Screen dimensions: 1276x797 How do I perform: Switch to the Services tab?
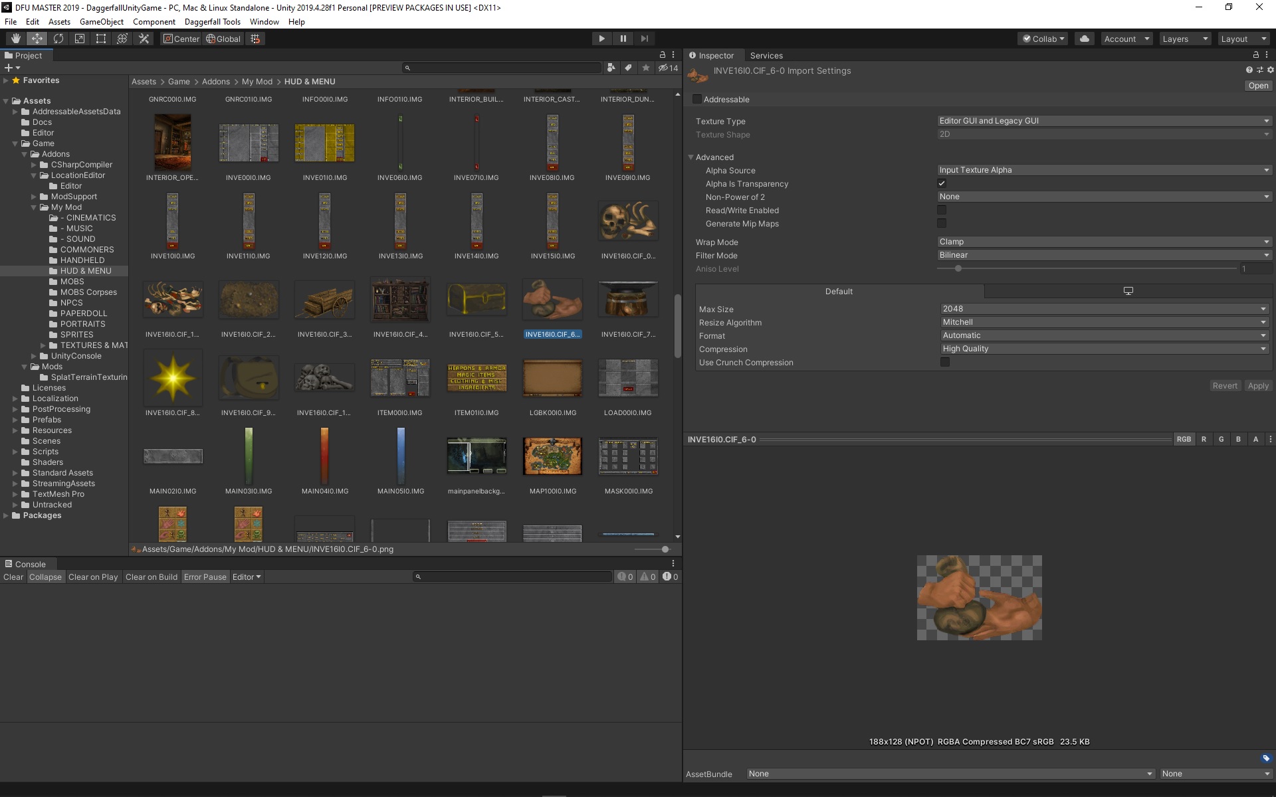766,55
